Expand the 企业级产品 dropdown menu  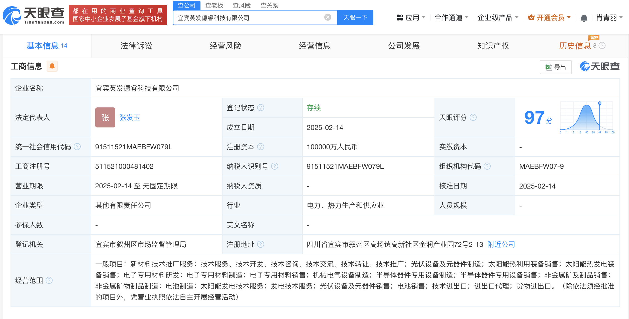click(498, 18)
